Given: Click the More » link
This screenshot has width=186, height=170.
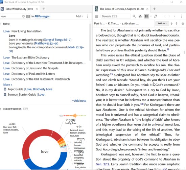Looking at the screenshot, I should [7, 84].
